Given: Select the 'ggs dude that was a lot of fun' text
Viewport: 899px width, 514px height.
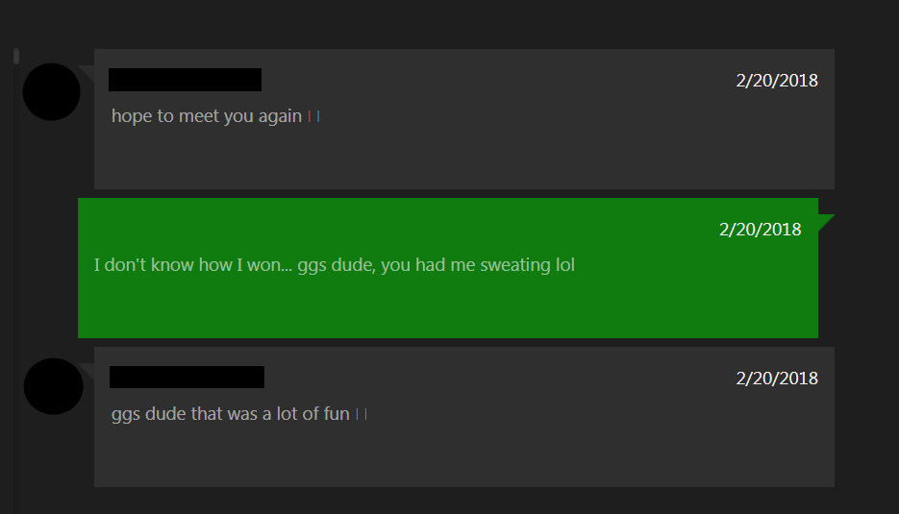Looking at the screenshot, I should click(231, 414).
